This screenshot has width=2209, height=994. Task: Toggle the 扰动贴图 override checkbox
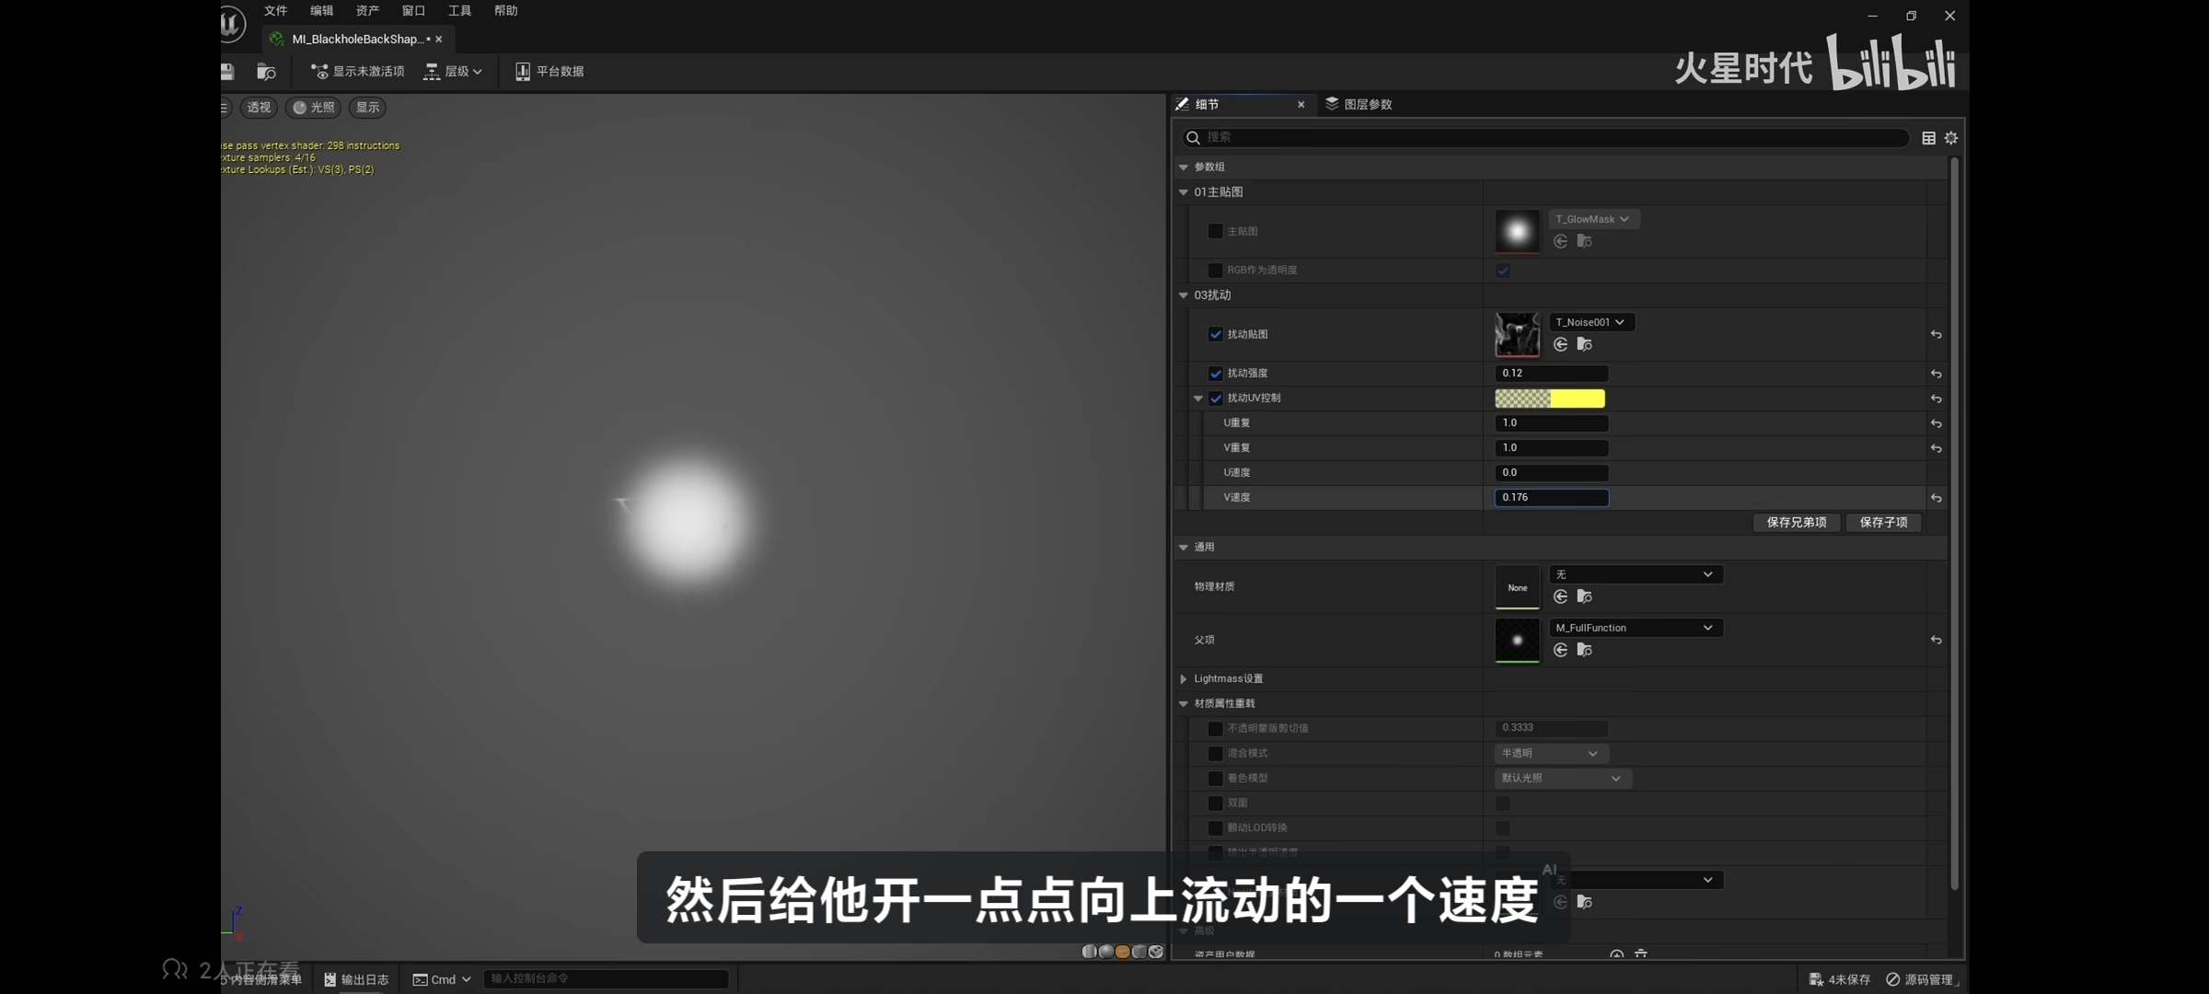pyautogui.click(x=1215, y=334)
